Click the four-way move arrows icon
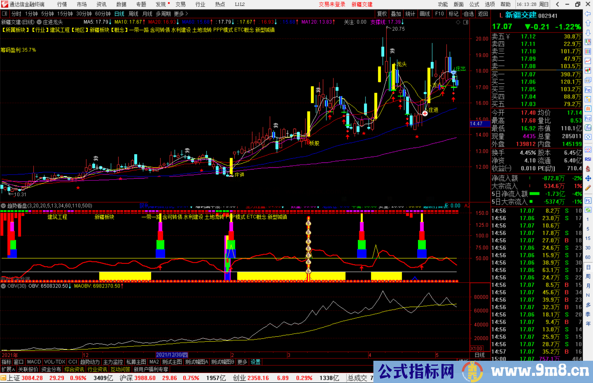Screen dimensions: 593x383 tap(588, 178)
